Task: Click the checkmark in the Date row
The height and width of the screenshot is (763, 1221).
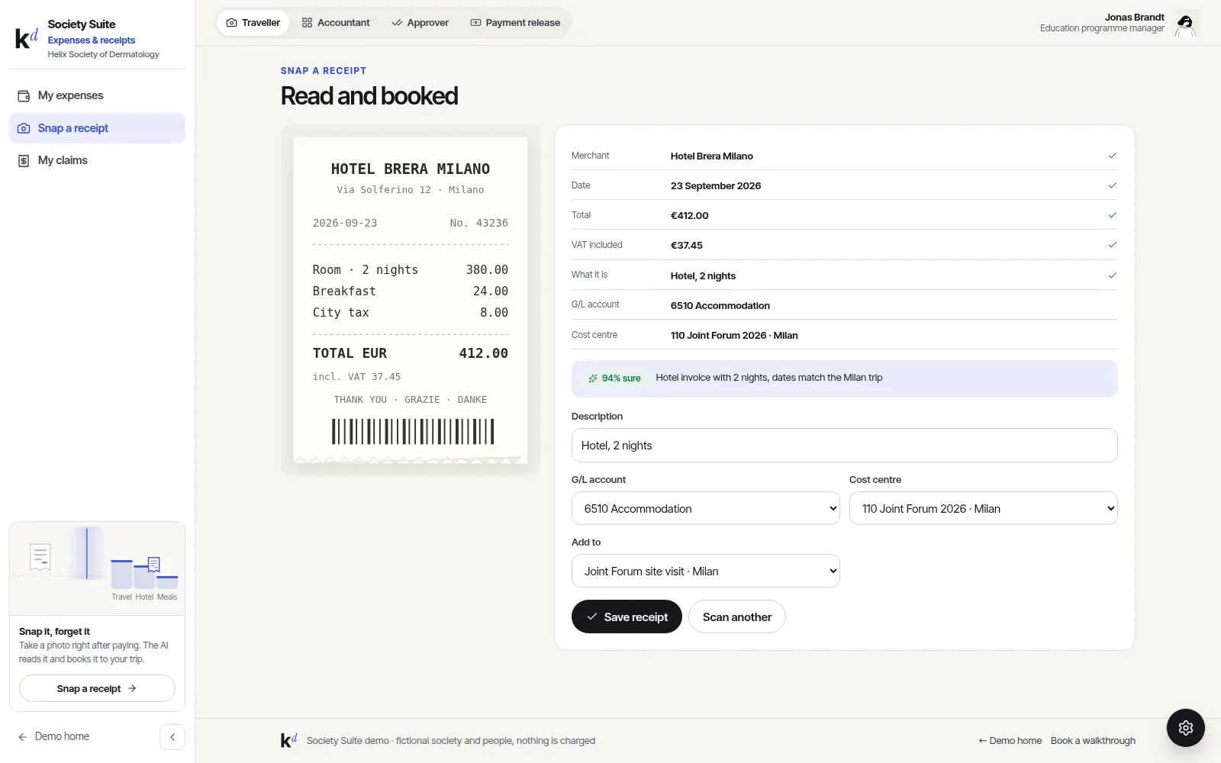Action: (1112, 185)
